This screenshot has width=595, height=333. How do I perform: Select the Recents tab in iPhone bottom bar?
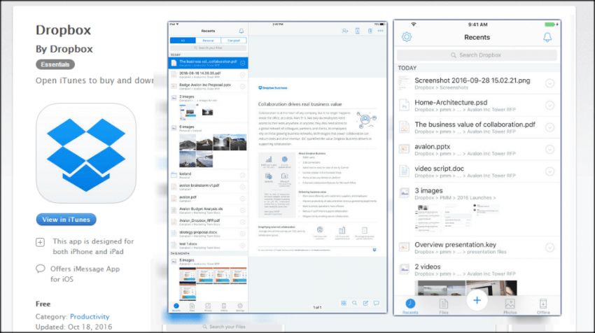pos(410,306)
